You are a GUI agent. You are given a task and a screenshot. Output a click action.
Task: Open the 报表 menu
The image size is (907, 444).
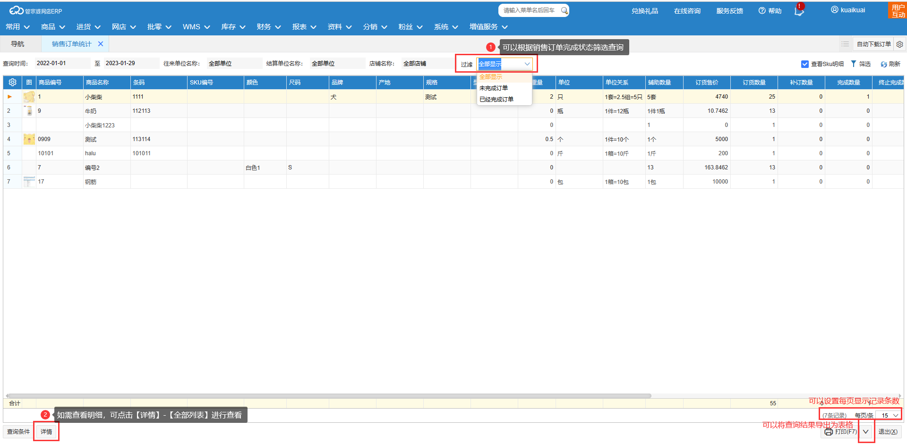click(x=304, y=27)
